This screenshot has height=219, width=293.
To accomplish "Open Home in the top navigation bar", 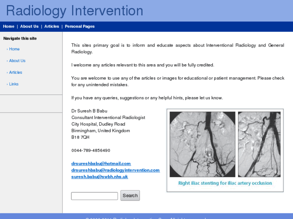I will pos(8,27).
